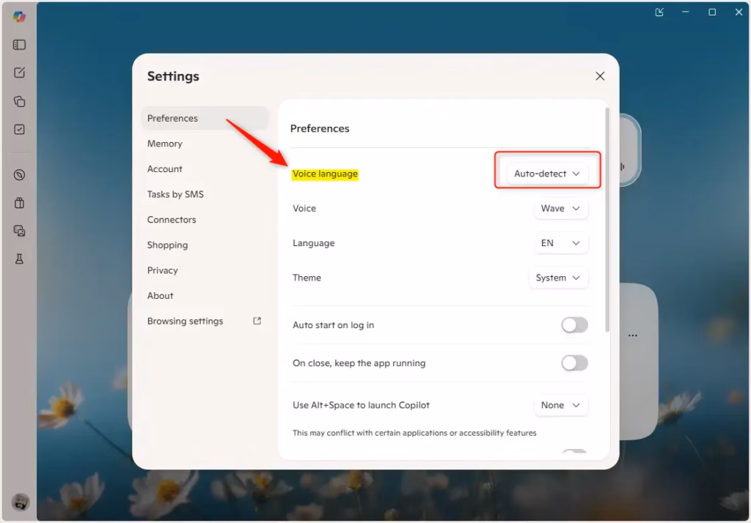Screen dimensions: 751x523
Task: Enable Auto start on log in
Action: click(574, 325)
